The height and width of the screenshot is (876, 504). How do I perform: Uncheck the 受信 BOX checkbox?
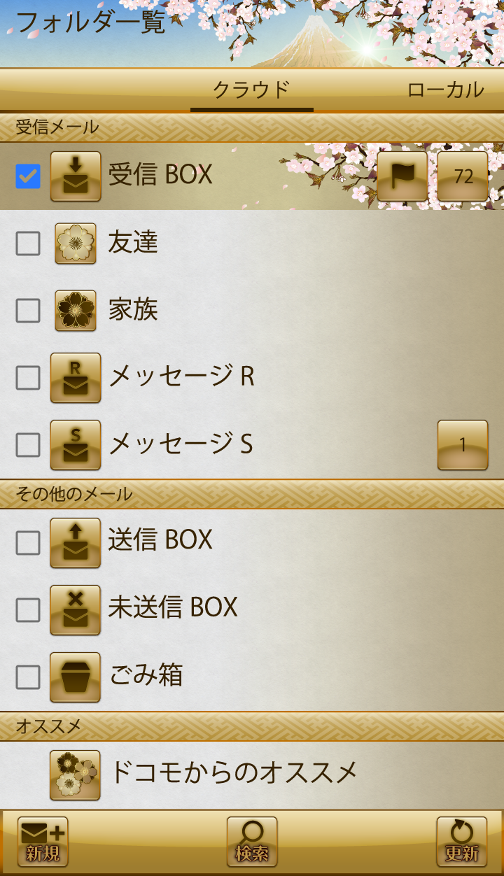click(28, 176)
